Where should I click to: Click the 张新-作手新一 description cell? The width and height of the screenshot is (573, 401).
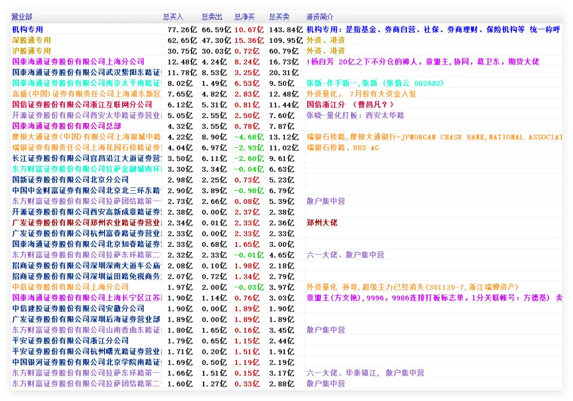click(375, 83)
